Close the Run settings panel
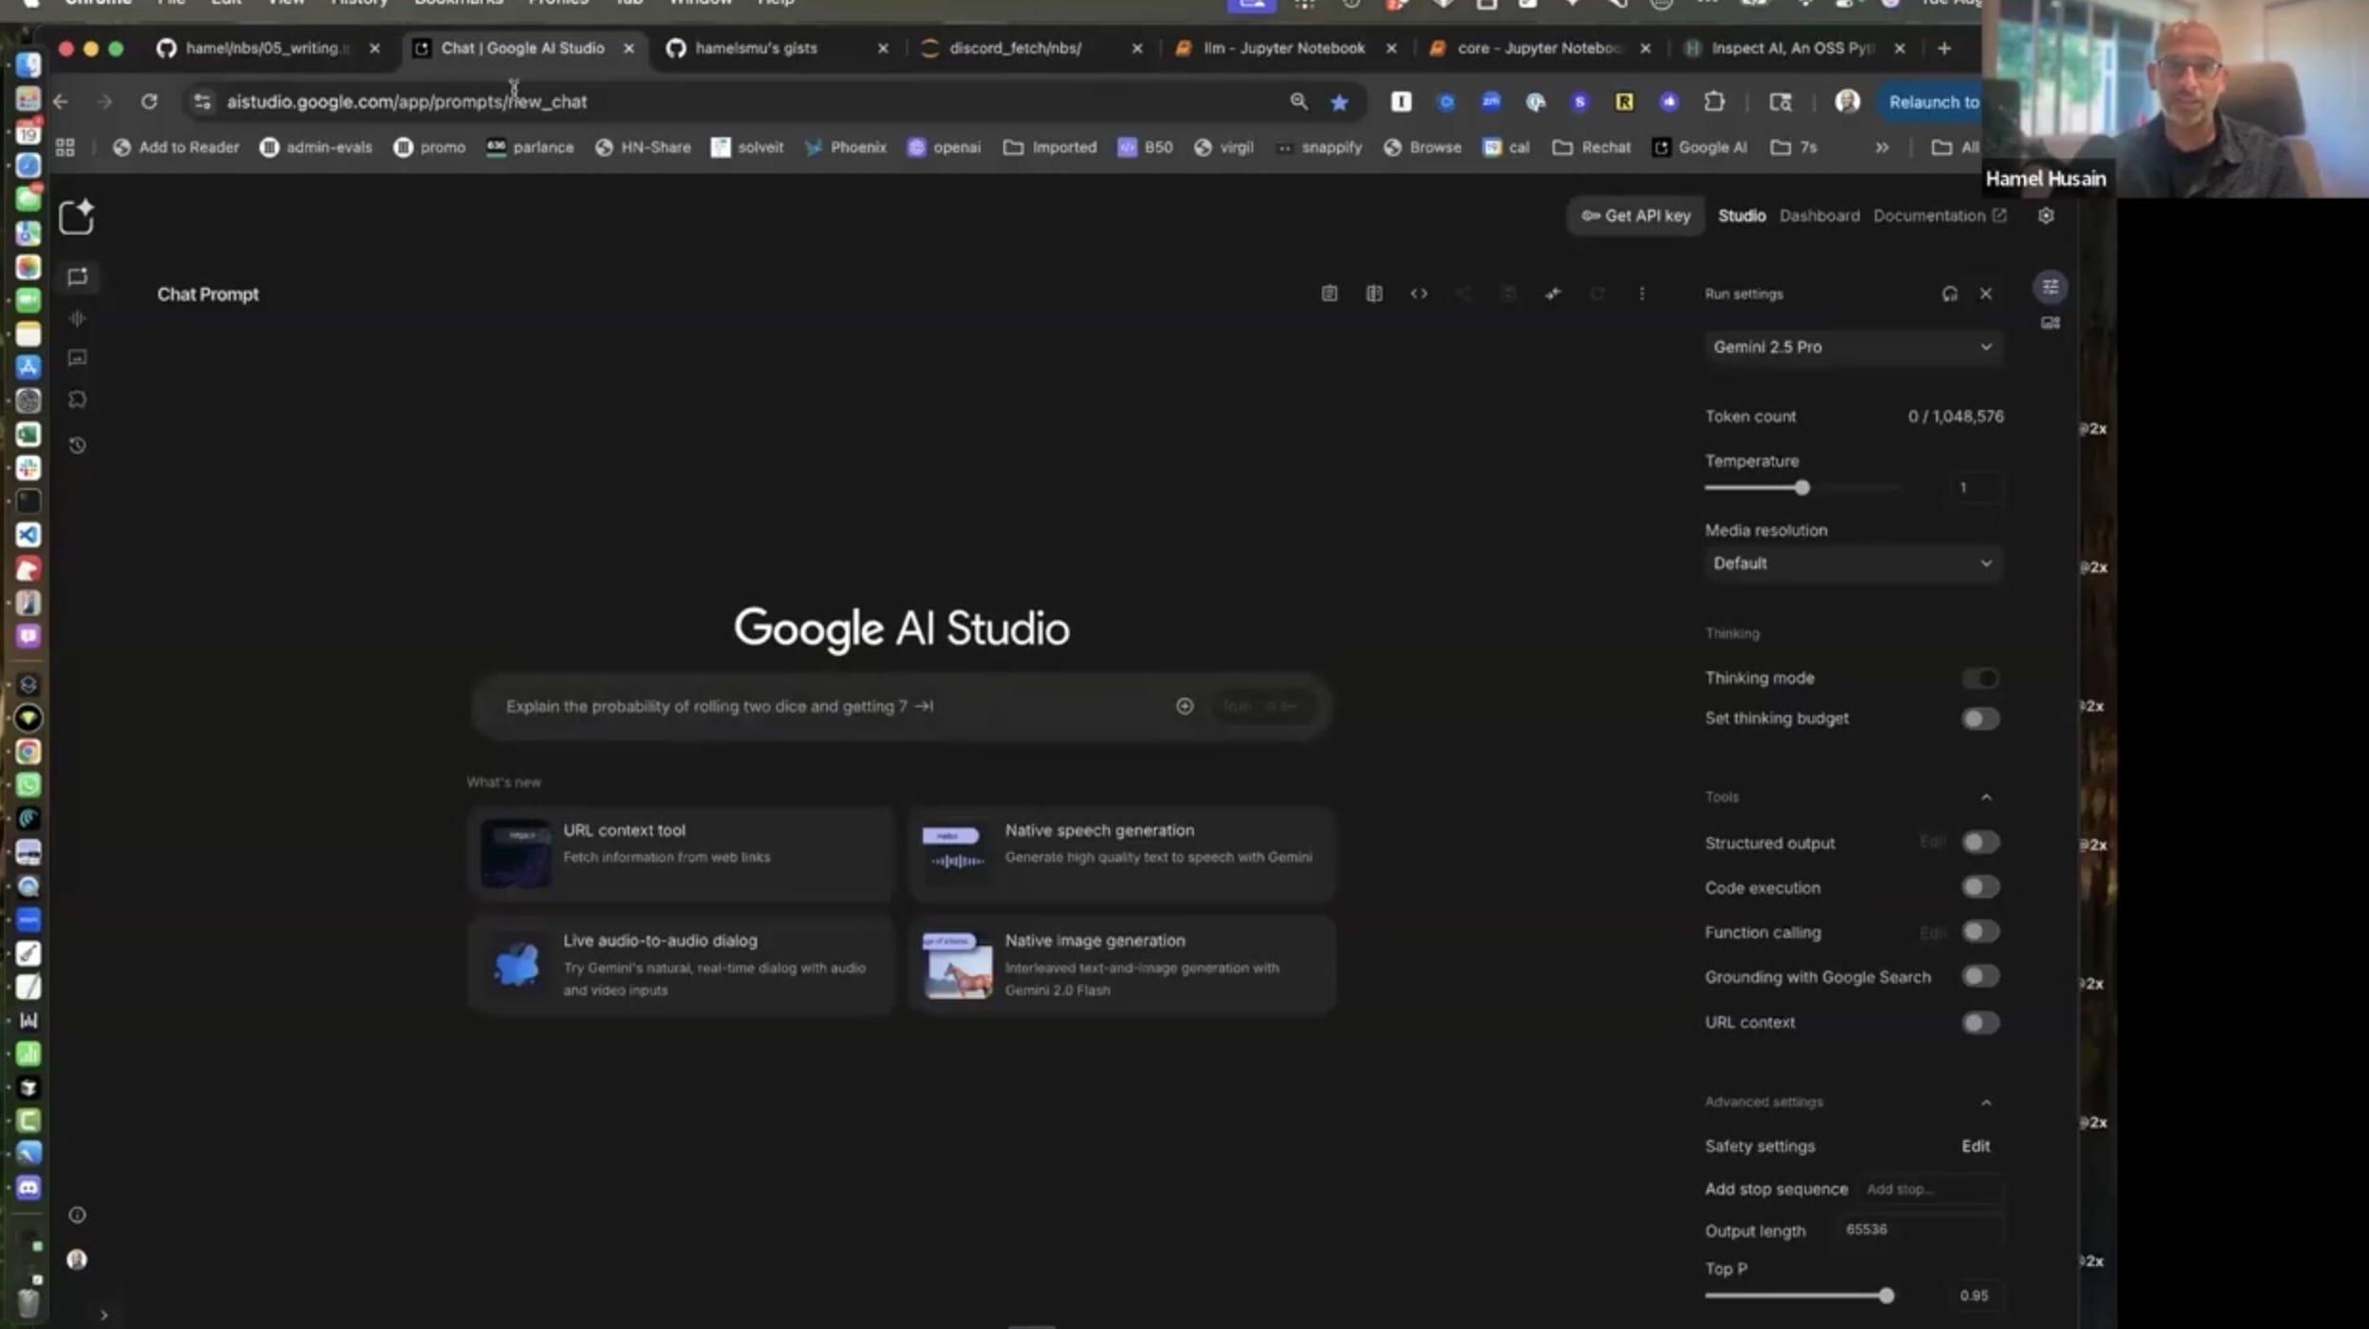Screen dimensions: 2369x1329 point(1986,294)
